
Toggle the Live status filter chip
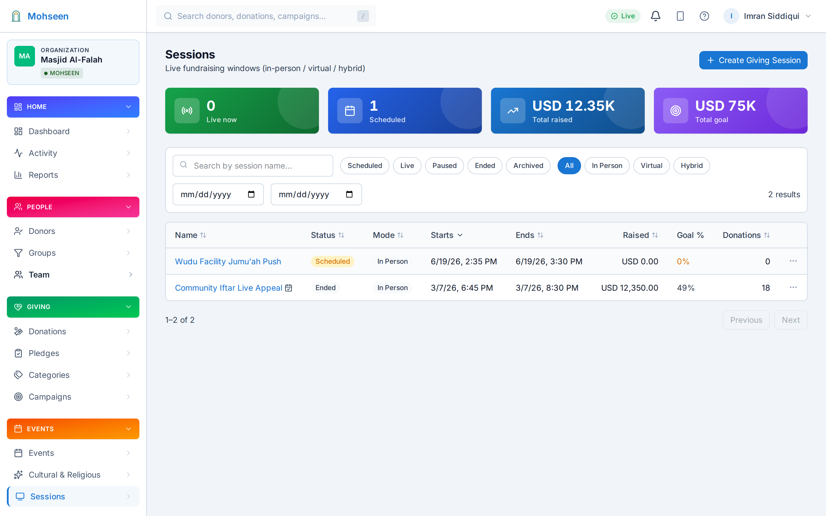tap(407, 165)
